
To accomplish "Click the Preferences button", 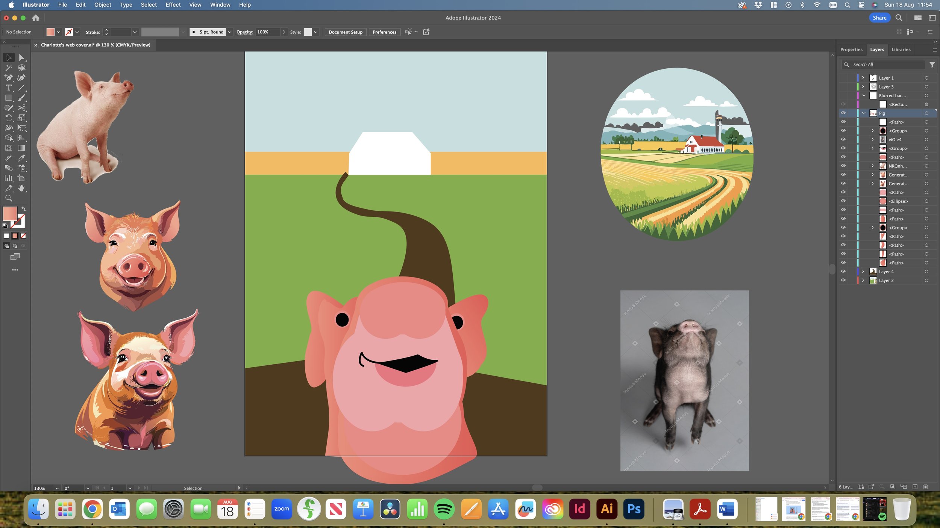I will 384,32.
